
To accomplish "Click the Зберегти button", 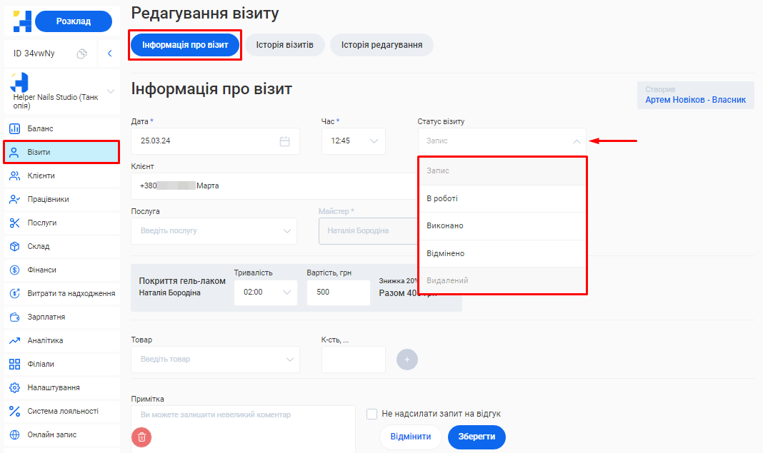I will 477,437.
